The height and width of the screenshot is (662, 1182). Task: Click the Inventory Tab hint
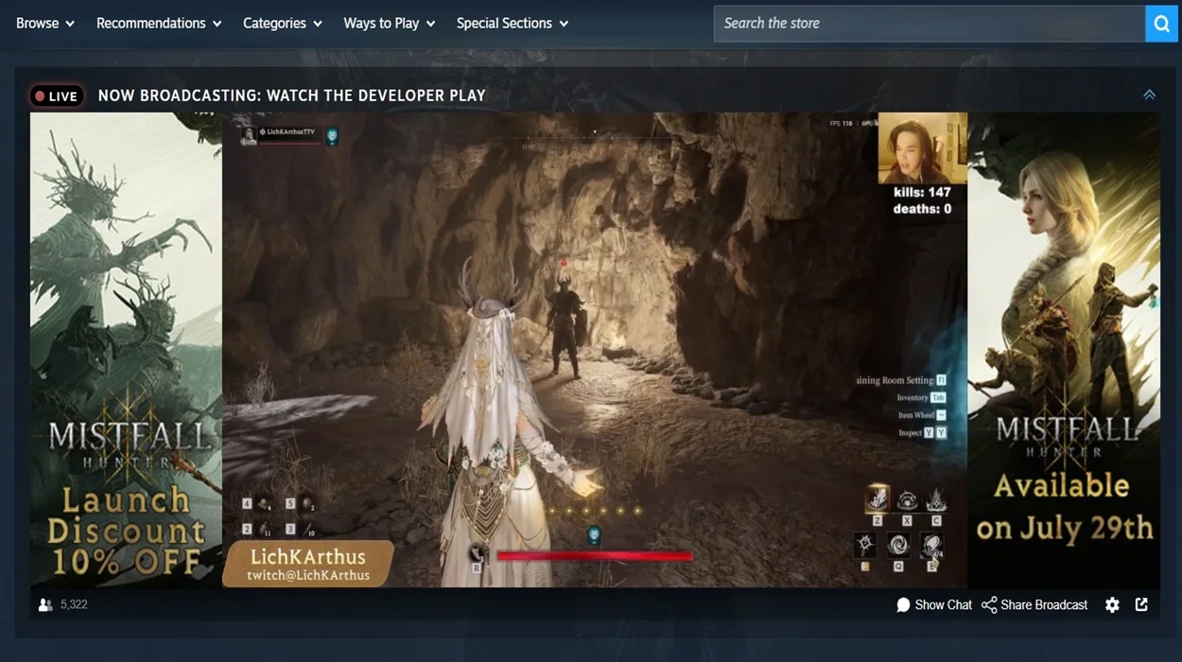click(921, 398)
